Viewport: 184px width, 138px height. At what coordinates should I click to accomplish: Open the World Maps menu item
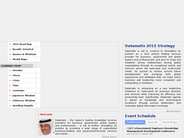(20, 60)
